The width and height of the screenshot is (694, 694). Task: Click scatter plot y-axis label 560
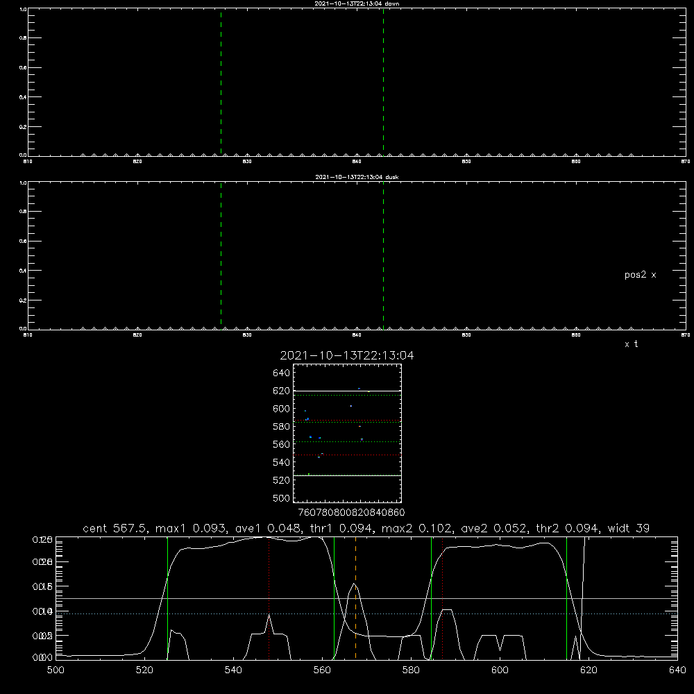pos(282,444)
